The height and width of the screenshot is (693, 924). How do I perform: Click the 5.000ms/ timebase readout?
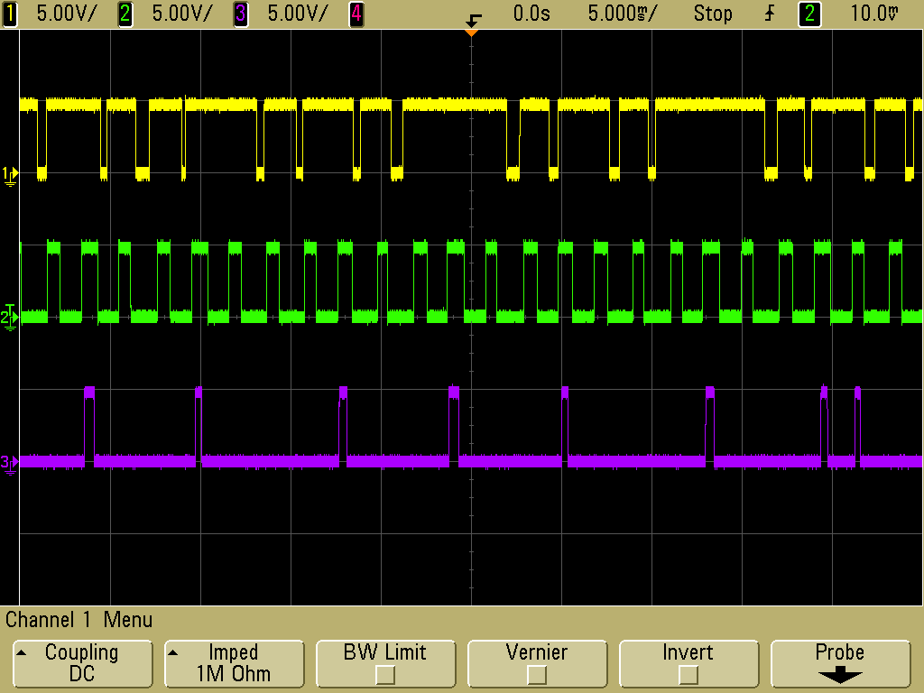tap(623, 14)
